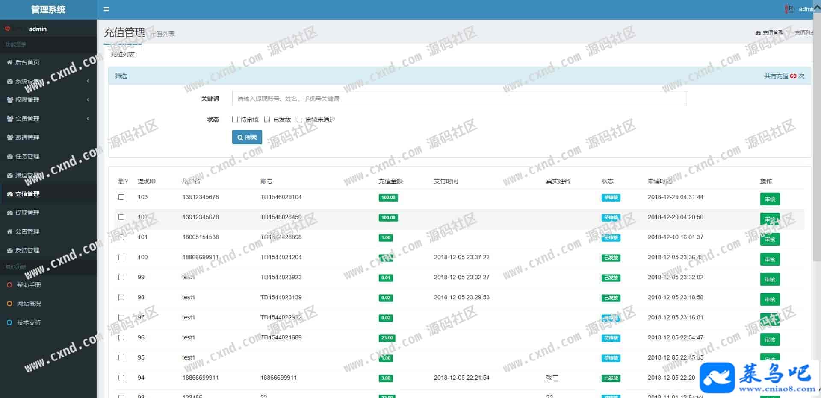Switch to the 充值列表 tab
Screen dimensions: 821x398
pyautogui.click(x=123, y=54)
